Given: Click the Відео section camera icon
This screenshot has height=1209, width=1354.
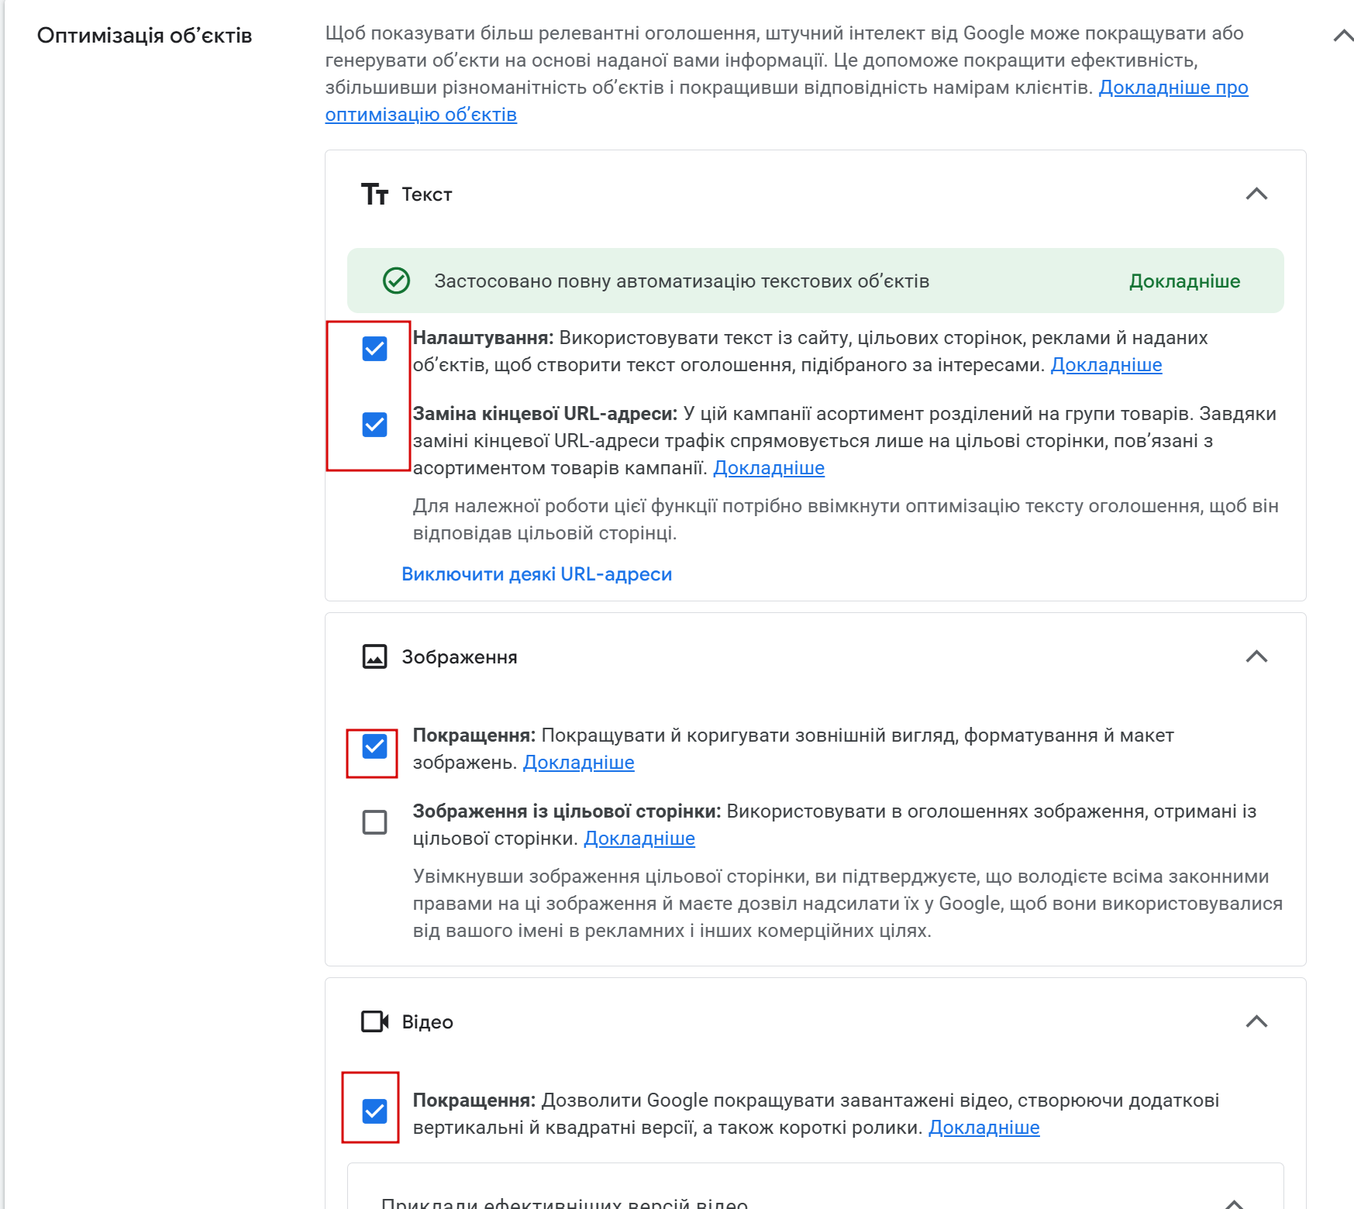Looking at the screenshot, I should click(x=374, y=1021).
